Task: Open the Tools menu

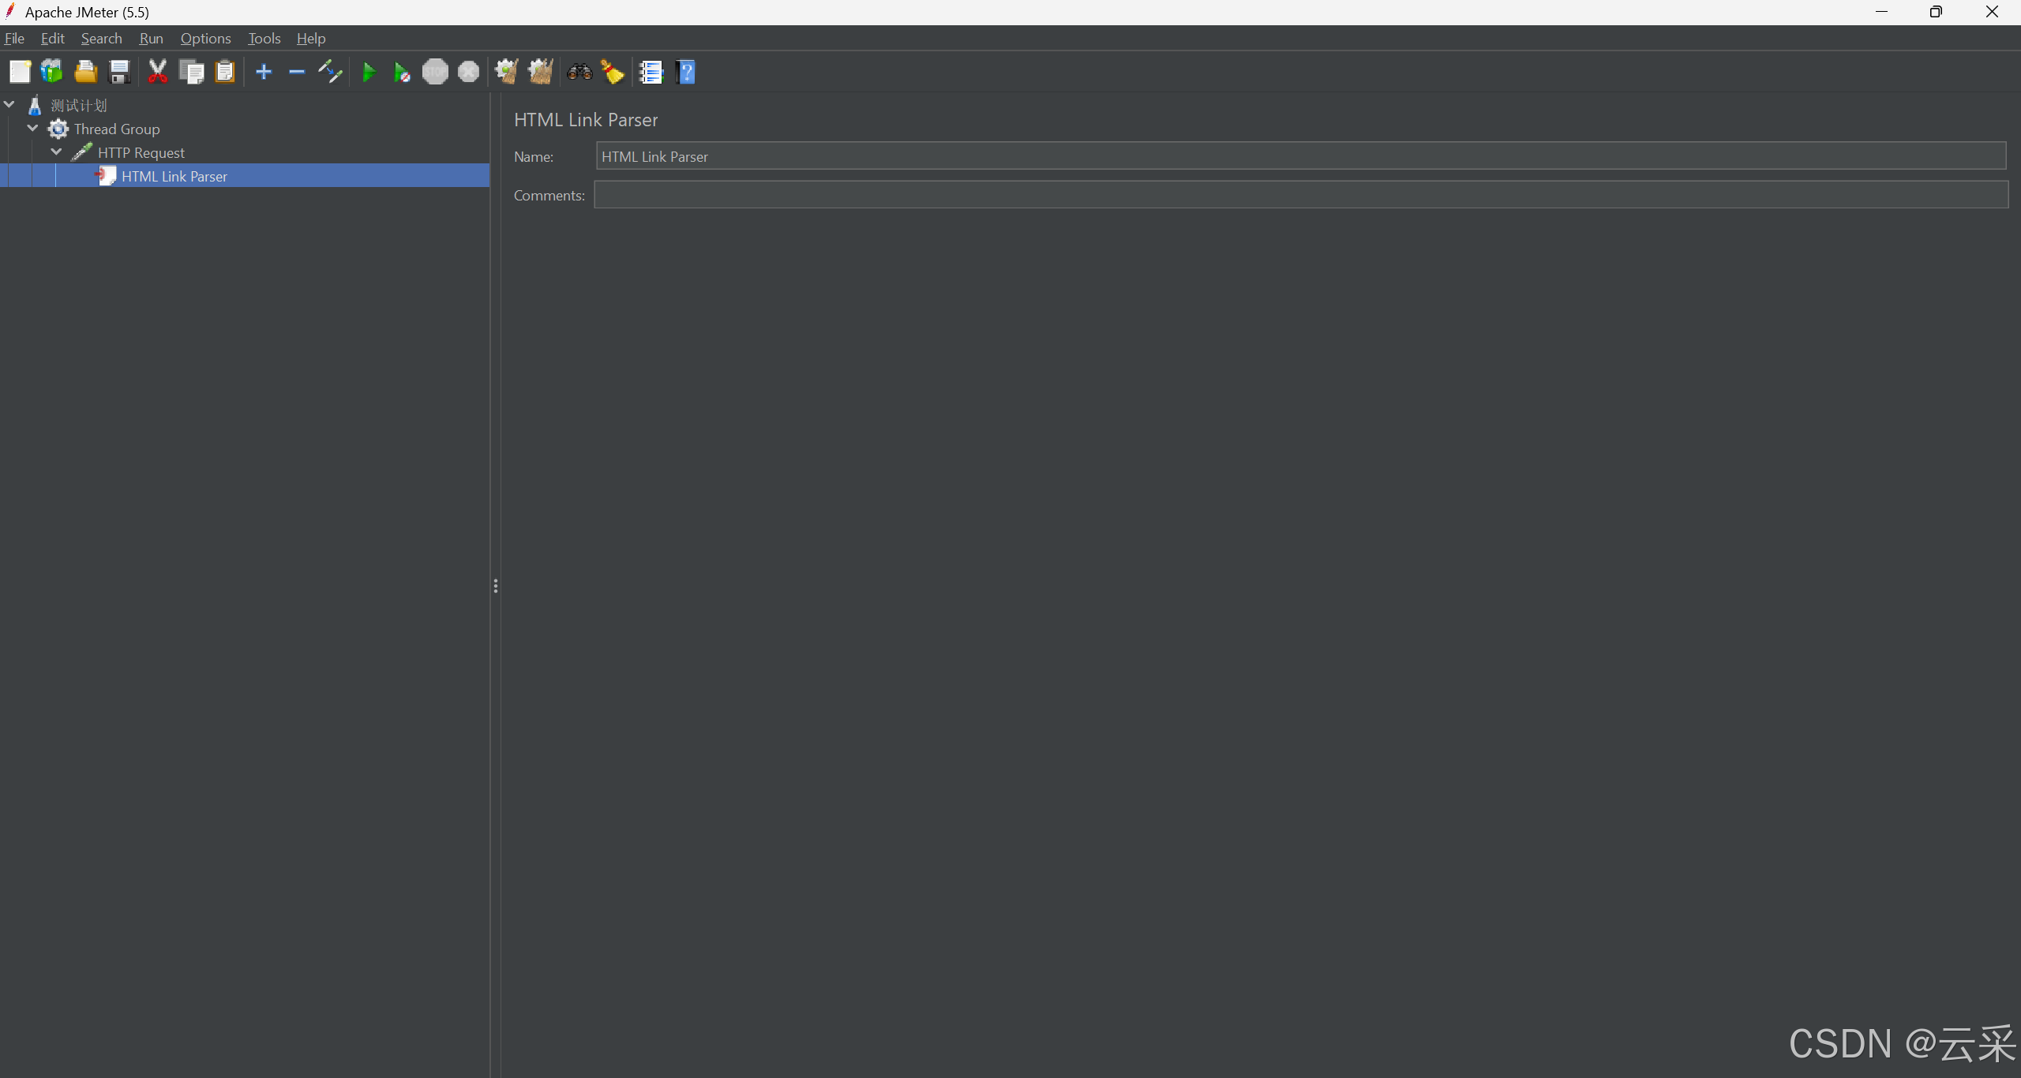Action: click(x=264, y=38)
